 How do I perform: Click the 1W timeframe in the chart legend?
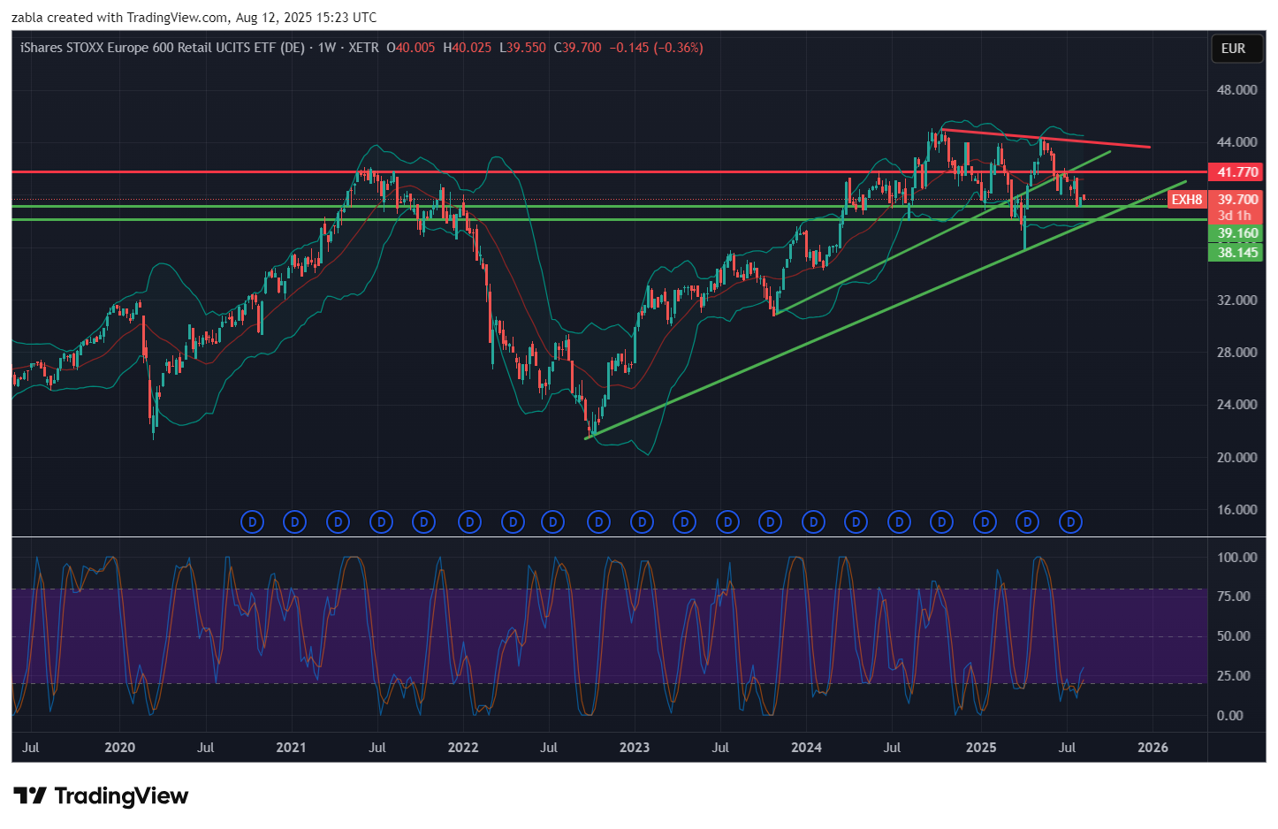tap(327, 48)
